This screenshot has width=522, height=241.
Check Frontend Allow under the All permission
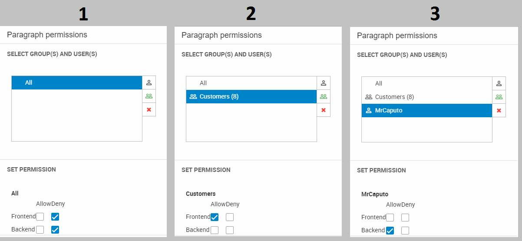coord(40,217)
